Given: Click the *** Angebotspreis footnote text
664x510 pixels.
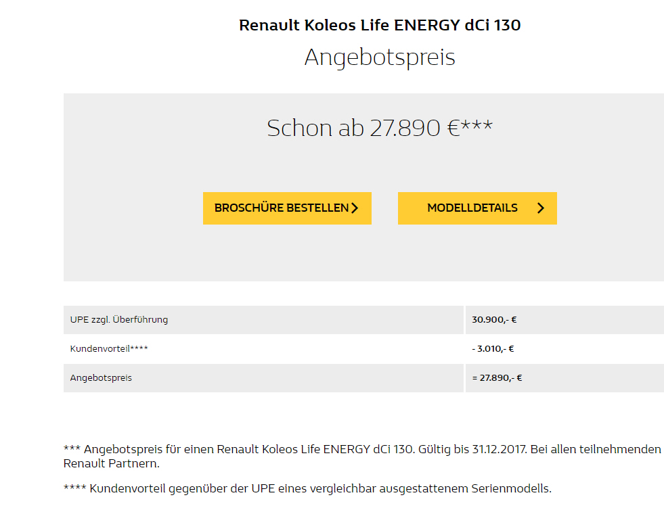Looking at the screenshot, I should [362, 457].
